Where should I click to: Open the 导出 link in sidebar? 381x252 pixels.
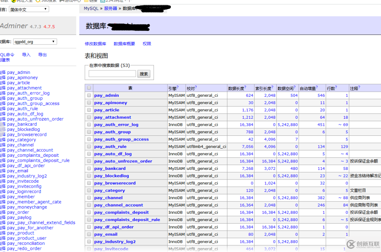coord(42,55)
